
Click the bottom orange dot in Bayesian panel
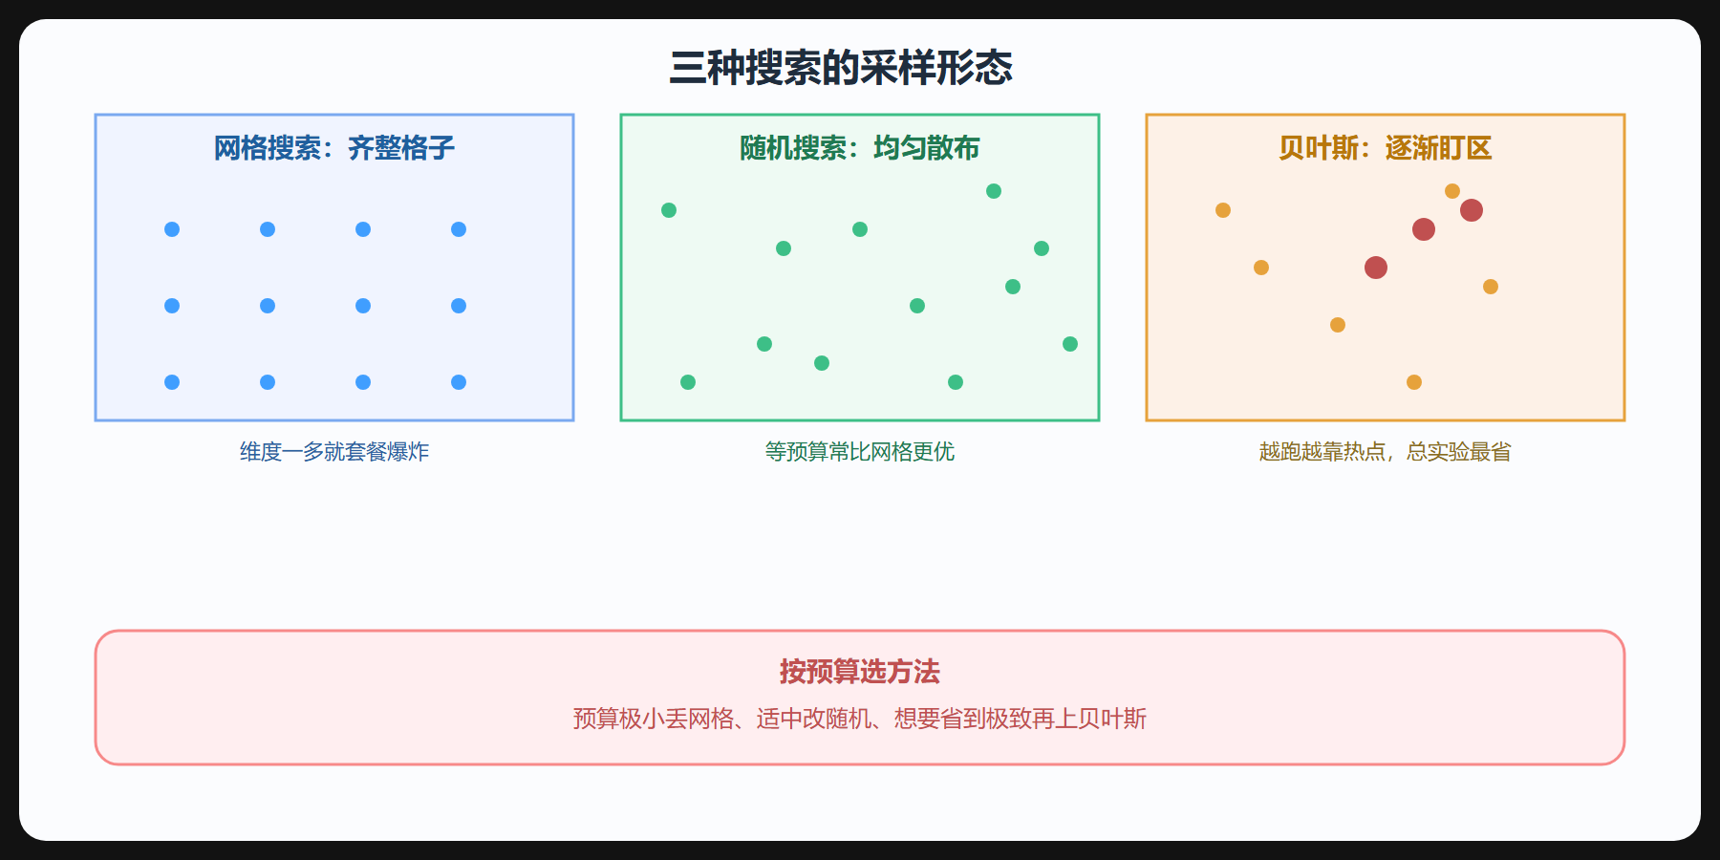(x=1414, y=382)
